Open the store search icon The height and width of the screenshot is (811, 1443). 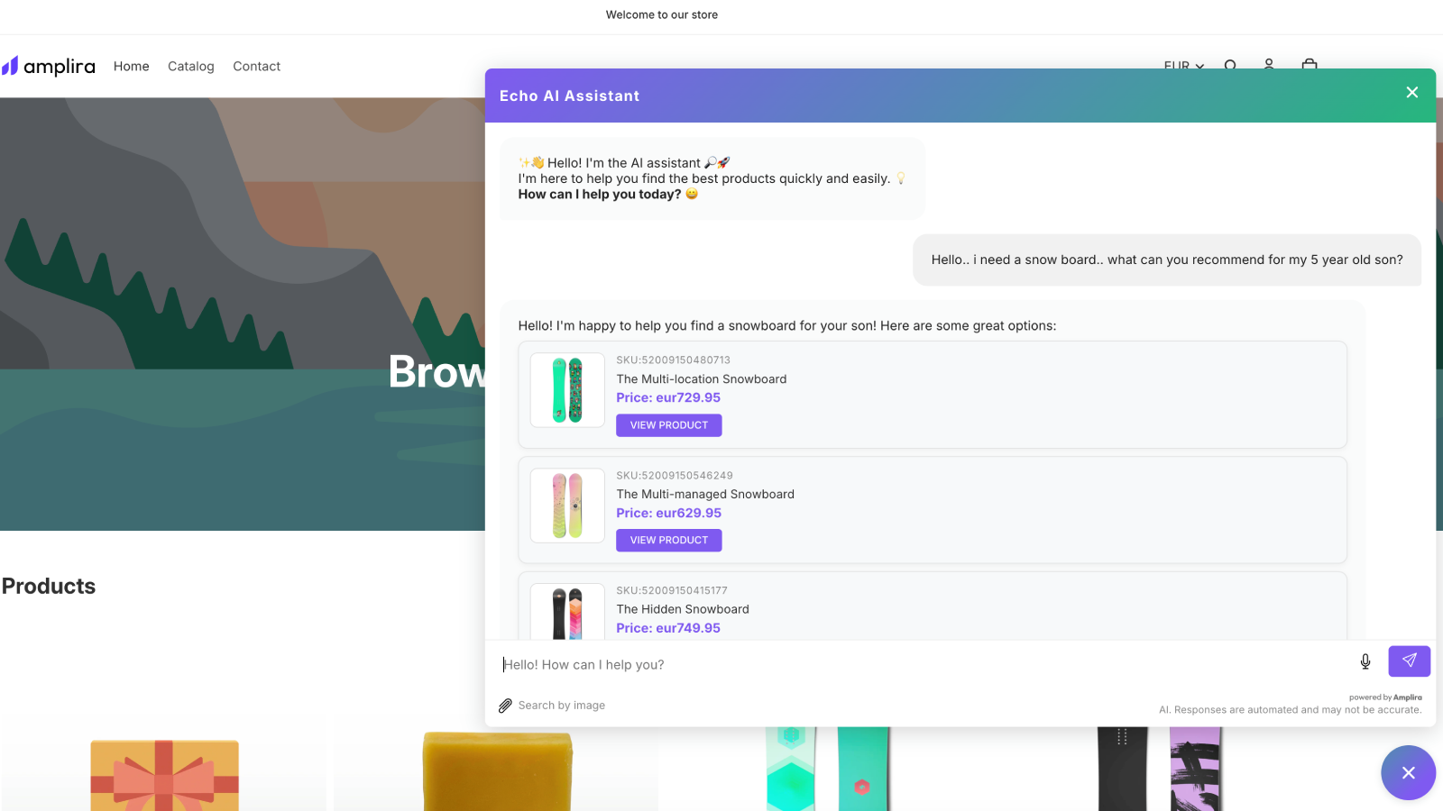coord(1230,65)
